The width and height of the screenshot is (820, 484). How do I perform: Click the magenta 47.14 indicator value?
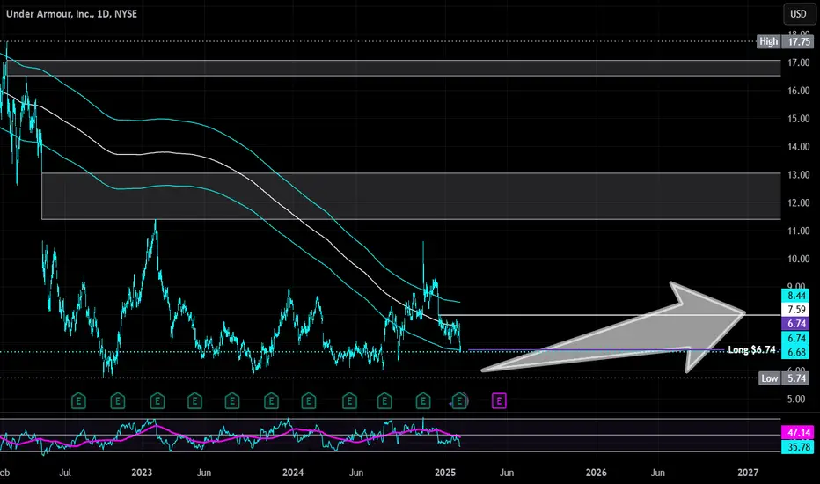797,433
